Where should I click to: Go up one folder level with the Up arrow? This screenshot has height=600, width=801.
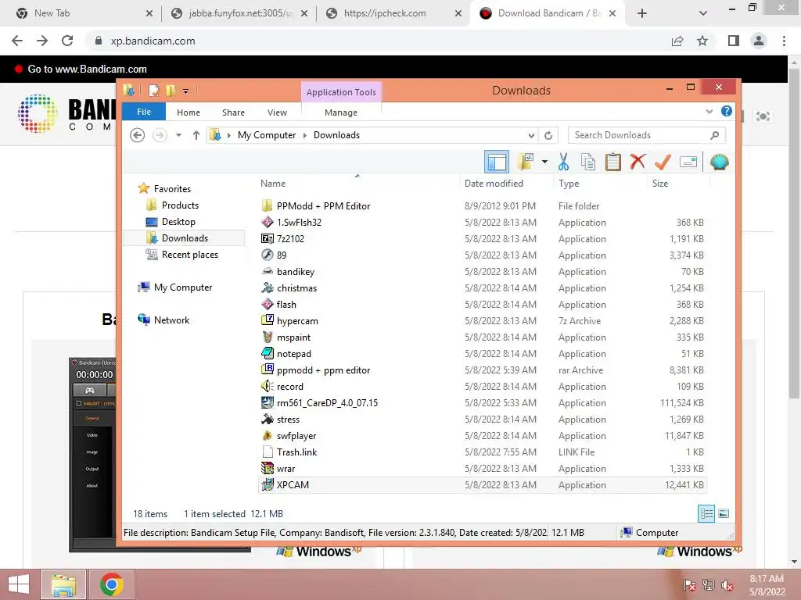point(196,135)
